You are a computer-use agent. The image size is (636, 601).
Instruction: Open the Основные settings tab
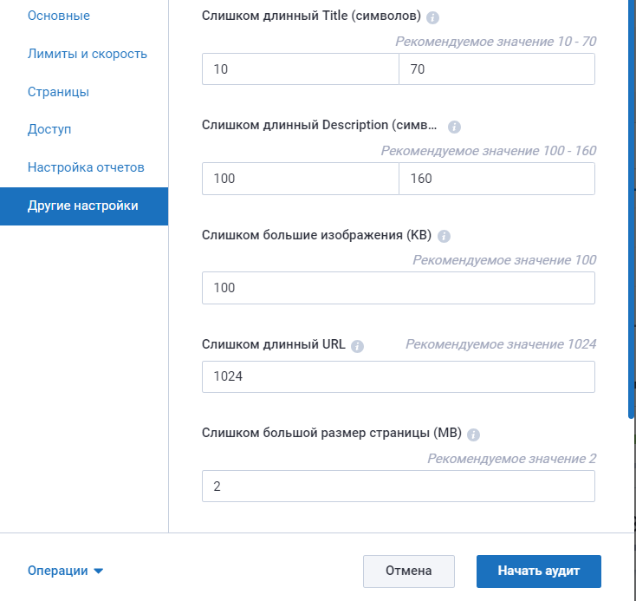click(58, 16)
